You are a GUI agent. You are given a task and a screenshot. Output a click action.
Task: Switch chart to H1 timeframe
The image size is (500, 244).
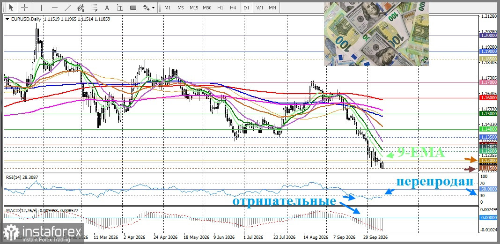pos(220,7)
